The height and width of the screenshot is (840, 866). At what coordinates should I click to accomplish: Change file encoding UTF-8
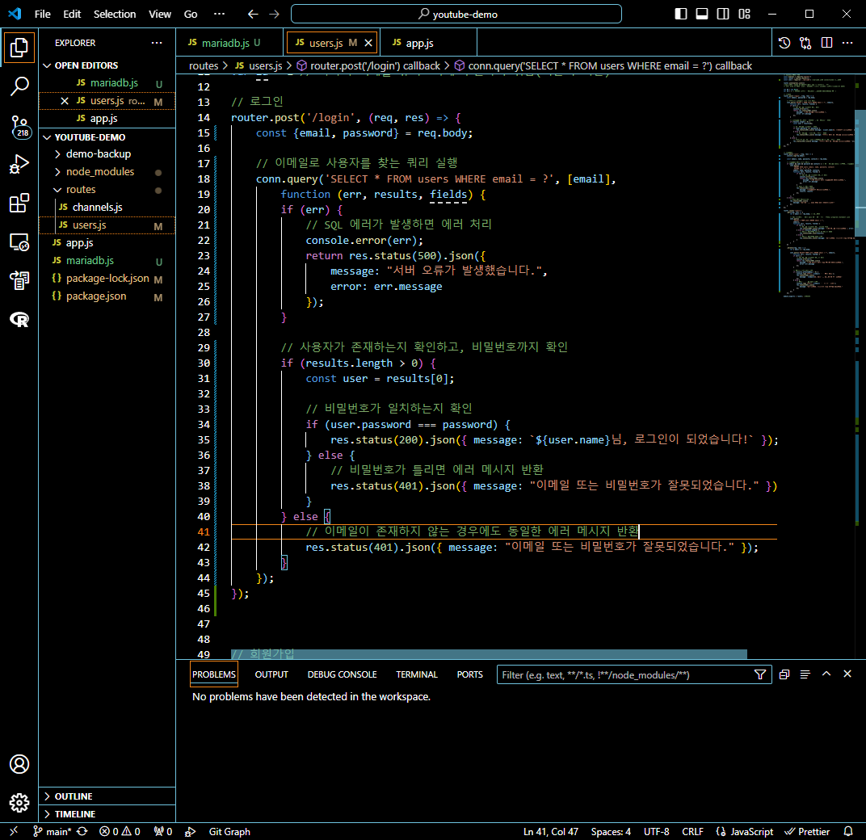[656, 832]
